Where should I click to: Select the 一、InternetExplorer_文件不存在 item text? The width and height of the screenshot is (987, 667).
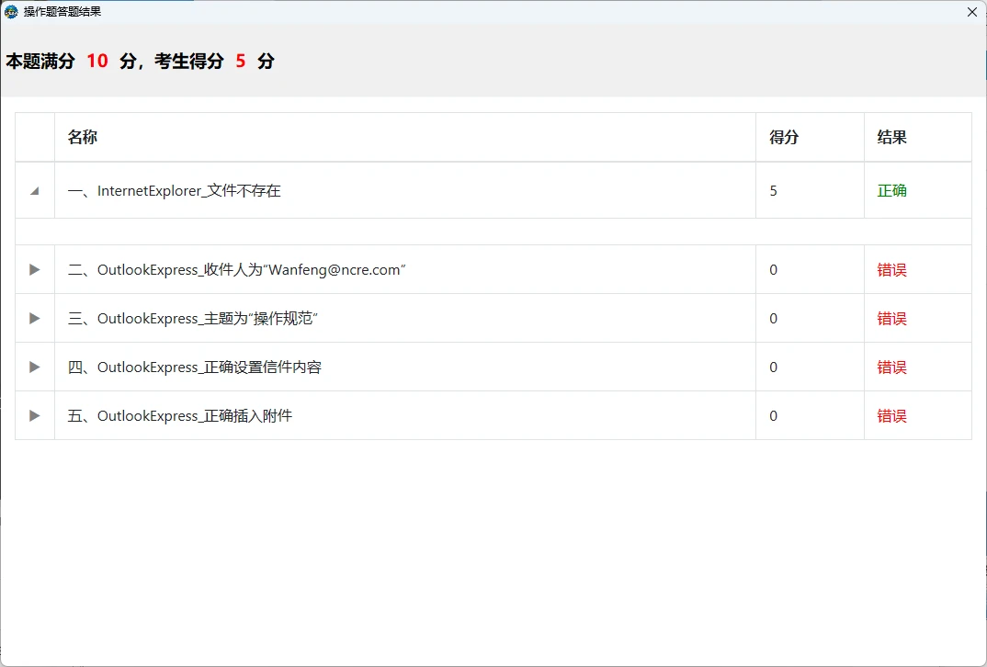coord(175,191)
